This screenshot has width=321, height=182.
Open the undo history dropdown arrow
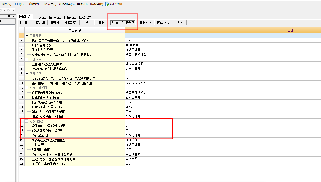click(x=4, y=11)
